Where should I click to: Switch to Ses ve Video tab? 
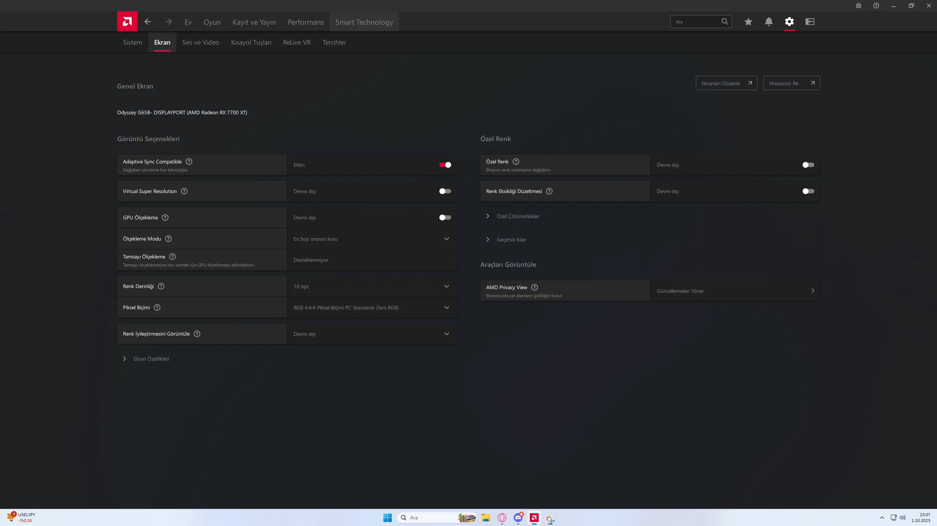click(x=200, y=42)
